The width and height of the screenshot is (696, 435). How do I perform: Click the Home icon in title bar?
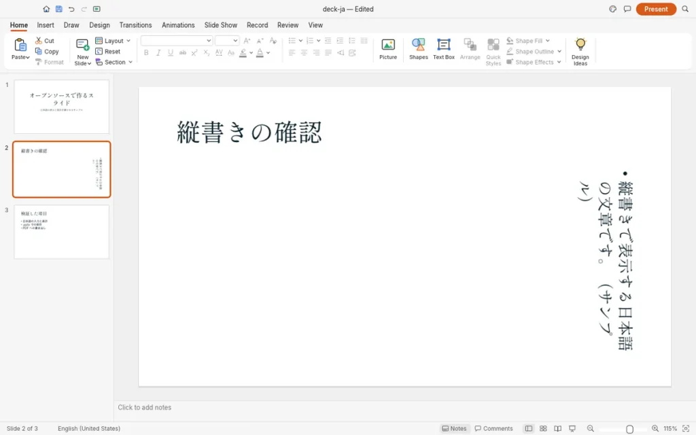coord(46,9)
